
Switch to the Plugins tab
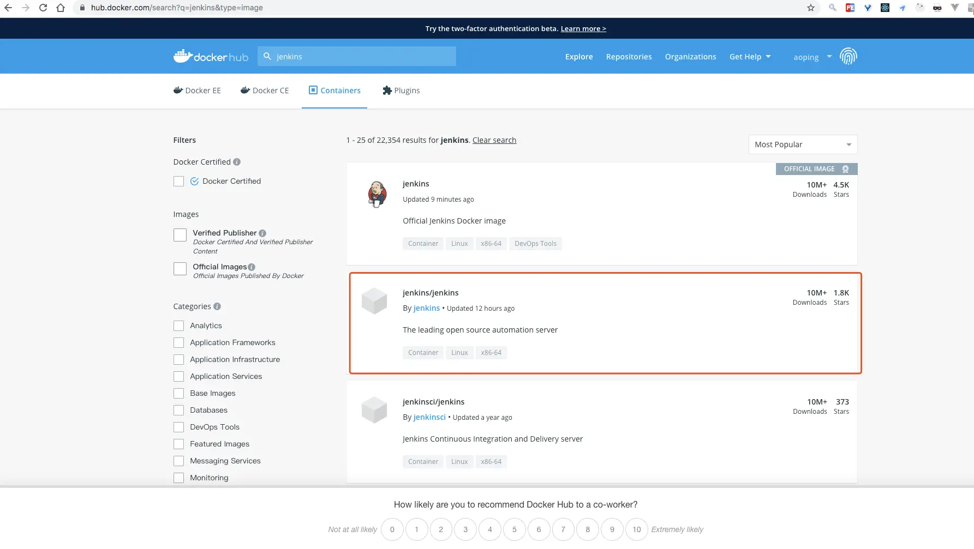[x=401, y=91]
